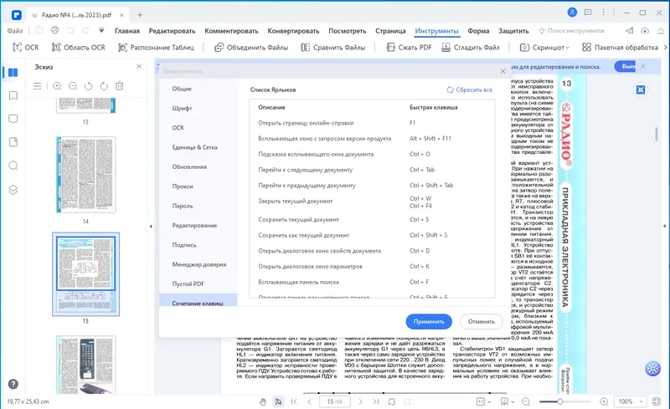The image size is (670, 409).
Task: Rotate thumbnail counterclockwise in Эскиз panel
Action: tap(88, 86)
